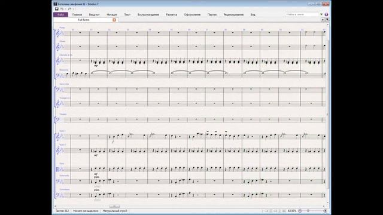
Task: Click the Ничего не выделено status entry
Action: coord(86,211)
